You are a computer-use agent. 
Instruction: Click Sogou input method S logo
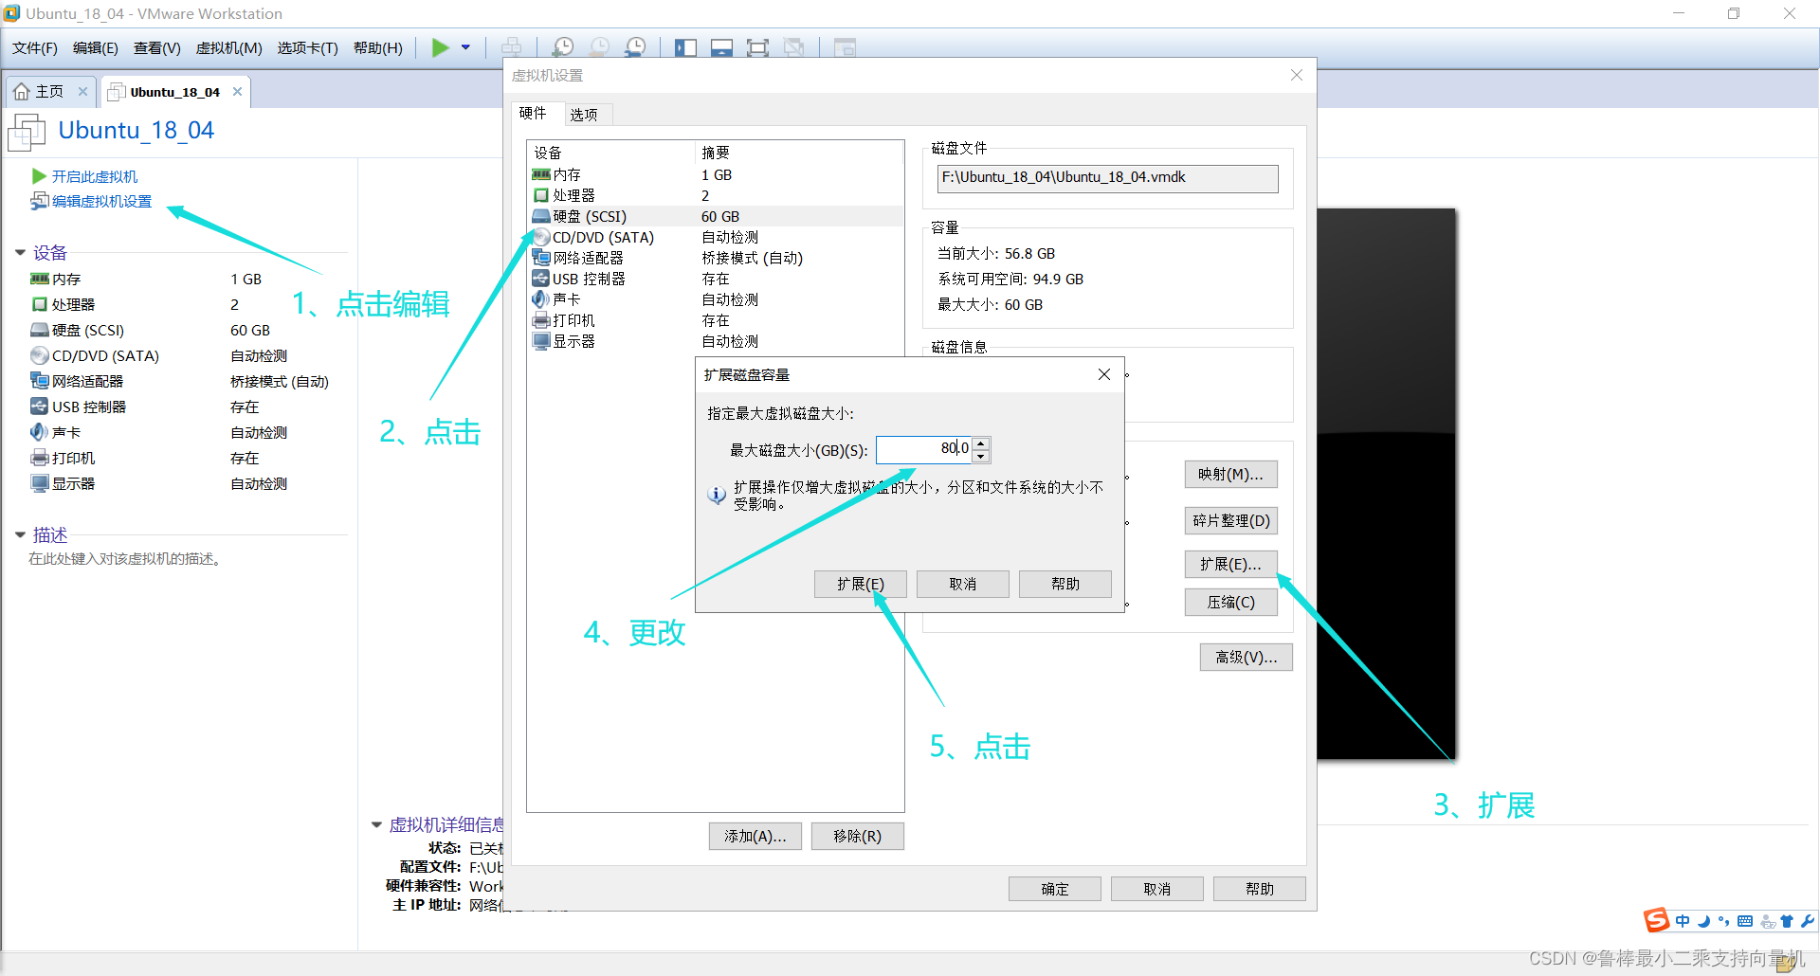pyautogui.click(x=1656, y=920)
